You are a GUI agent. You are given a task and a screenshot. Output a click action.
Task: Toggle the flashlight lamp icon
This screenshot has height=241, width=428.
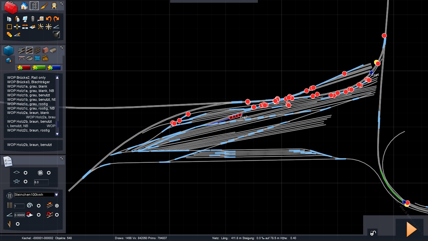point(56,35)
